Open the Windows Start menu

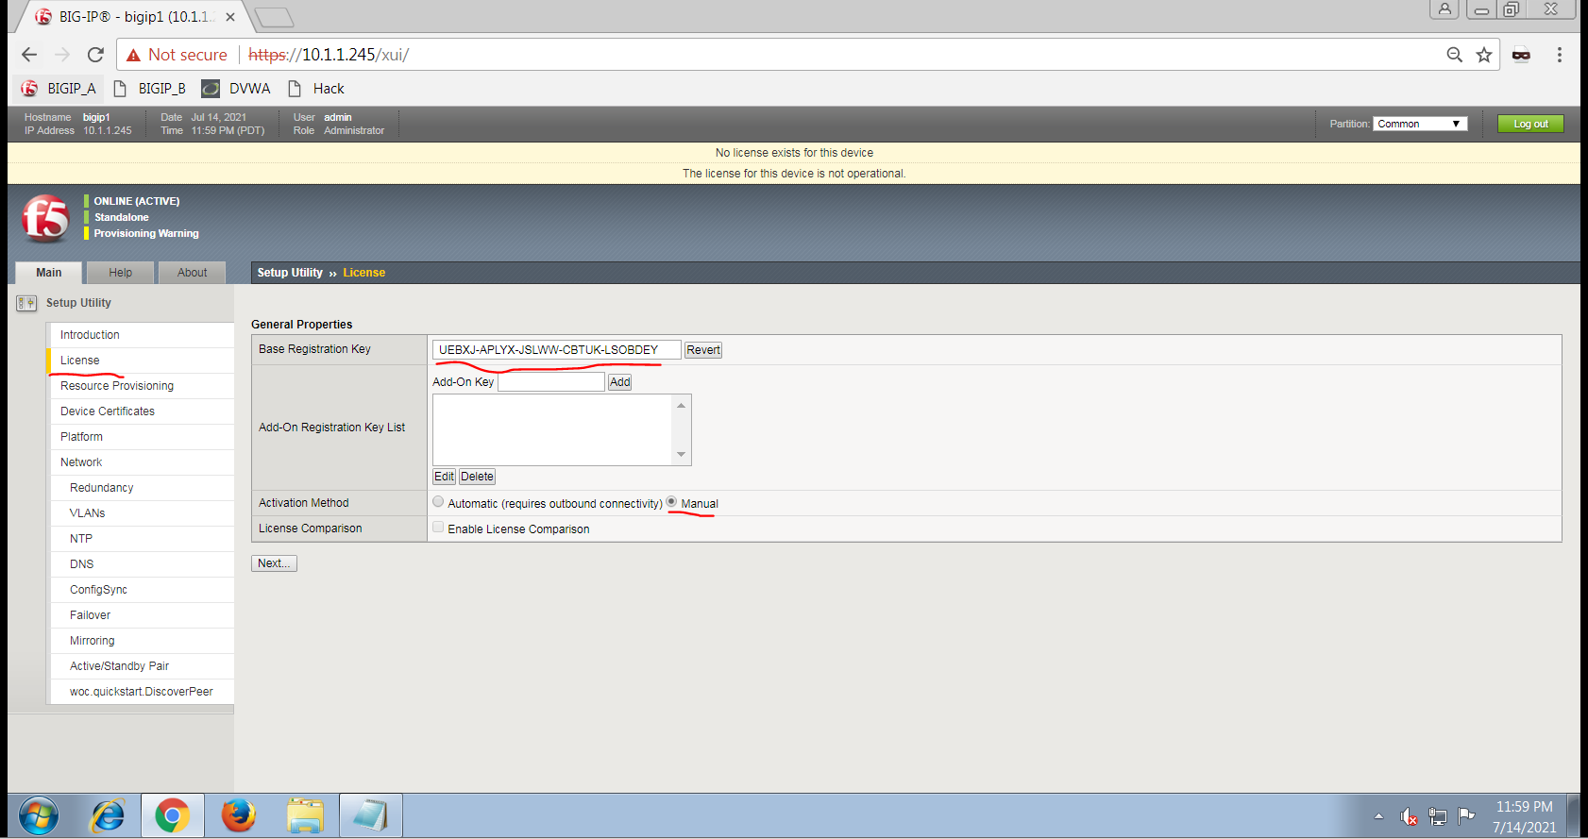[x=38, y=815]
